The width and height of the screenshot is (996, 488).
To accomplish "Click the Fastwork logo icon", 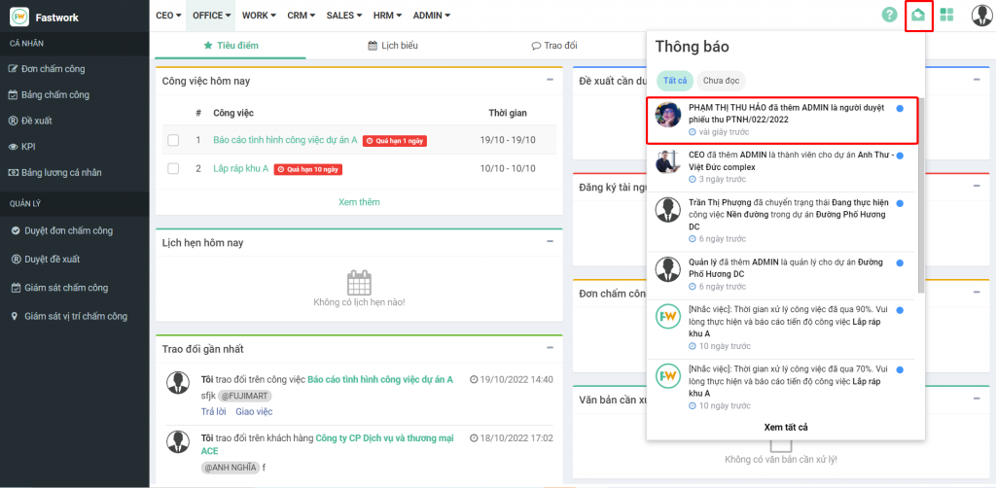I will coord(18,17).
